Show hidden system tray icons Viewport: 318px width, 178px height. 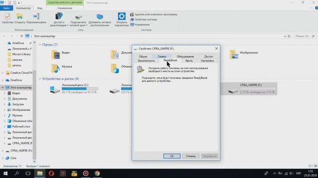pos(275,174)
